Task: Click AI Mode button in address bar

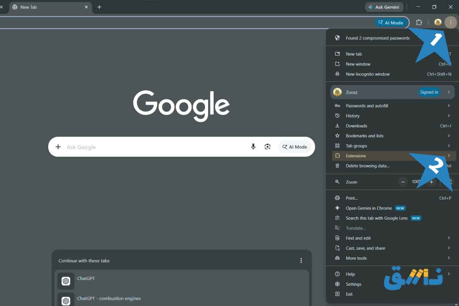Action: (x=391, y=23)
